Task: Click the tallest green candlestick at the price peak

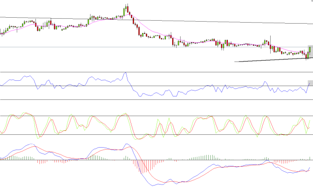Action: (x=124, y=12)
